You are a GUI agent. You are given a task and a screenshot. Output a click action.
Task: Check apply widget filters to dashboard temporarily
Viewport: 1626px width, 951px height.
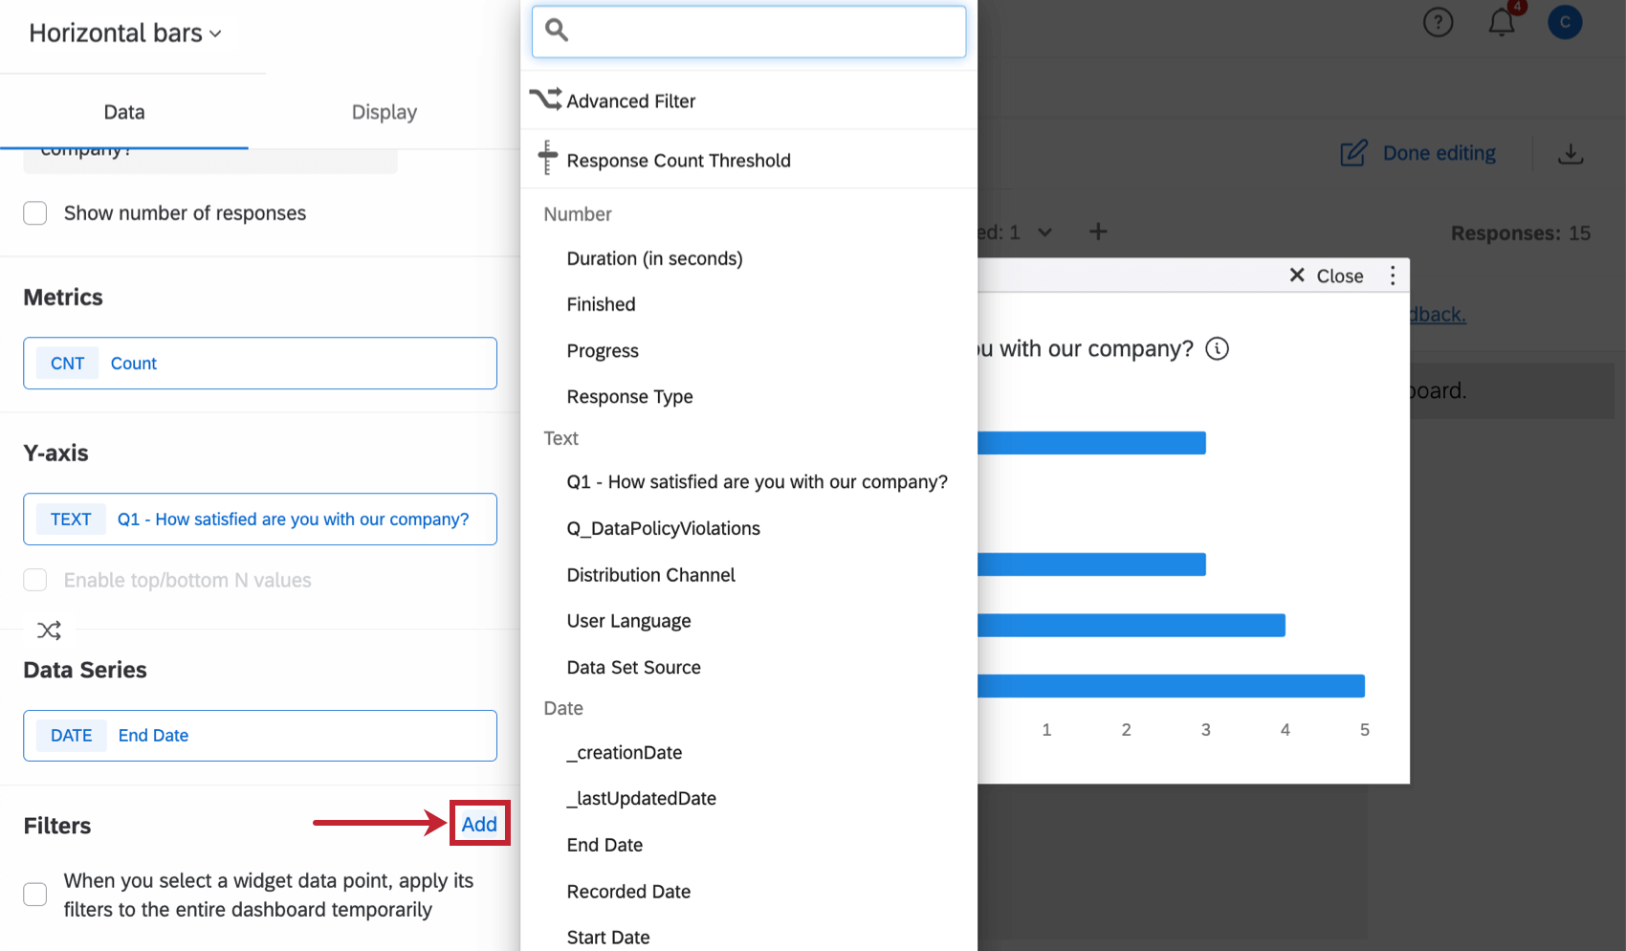point(34,894)
